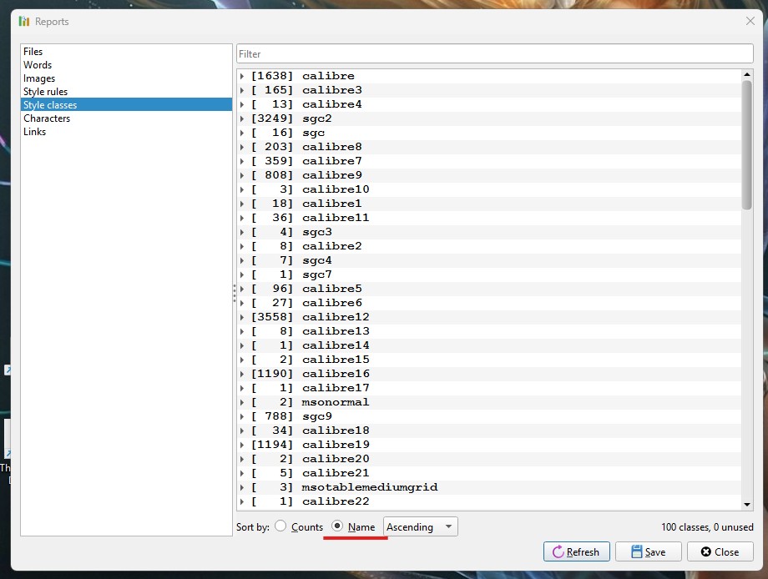The height and width of the screenshot is (579, 768).
Task: Expand the msotablemediumgrid class row
Action: pyautogui.click(x=242, y=487)
